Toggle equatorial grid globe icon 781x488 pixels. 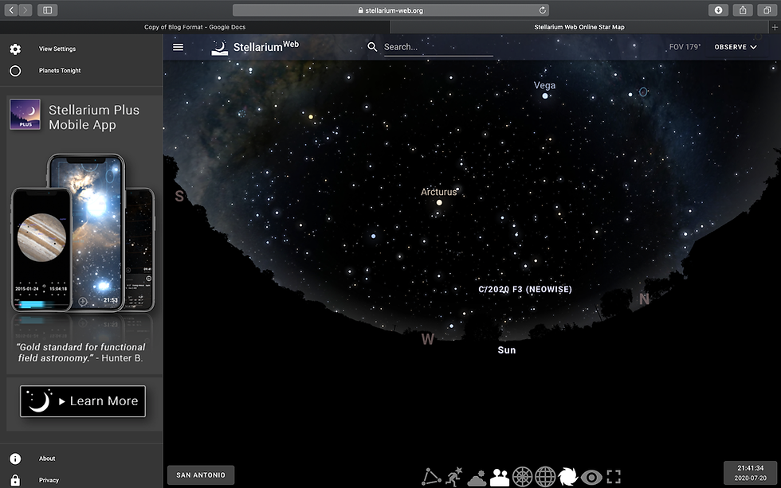point(545,477)
